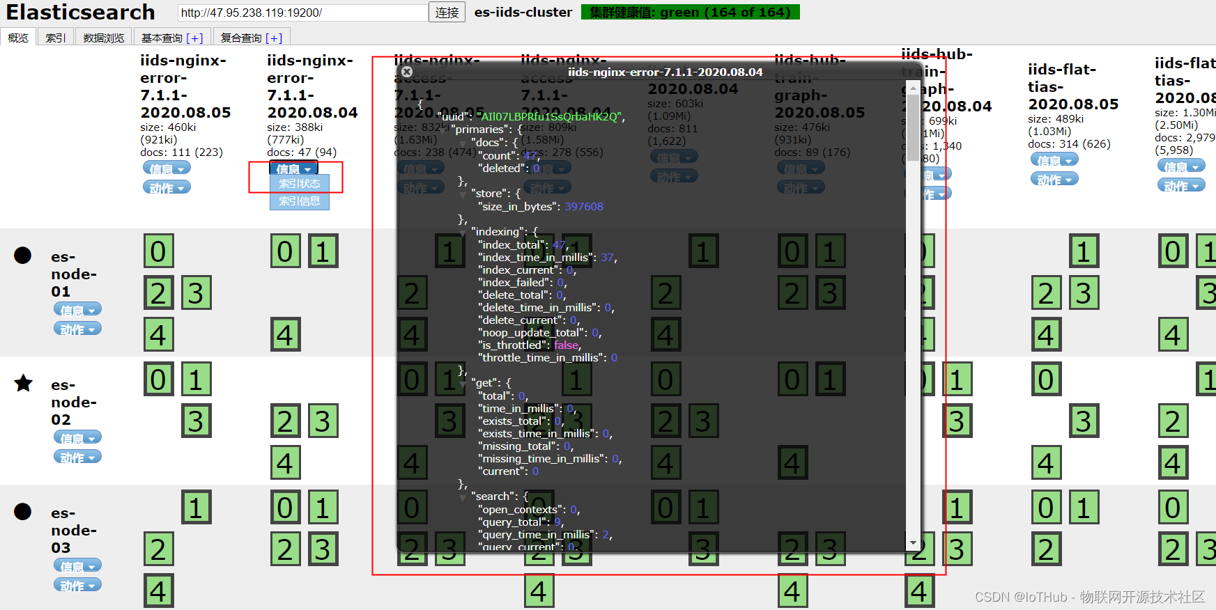Click the es-node-01 circle node icon

[23, 256]
